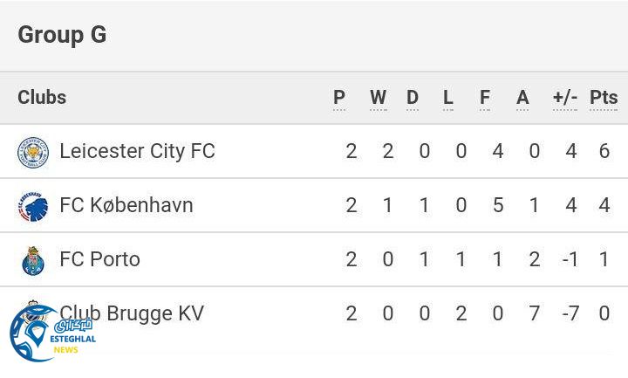Click the Esteghlal News logo
The width and height of the screenshot is (628, 378).
(49, 334)
